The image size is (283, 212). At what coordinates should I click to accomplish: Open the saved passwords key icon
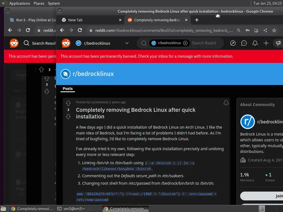[247, 30]
